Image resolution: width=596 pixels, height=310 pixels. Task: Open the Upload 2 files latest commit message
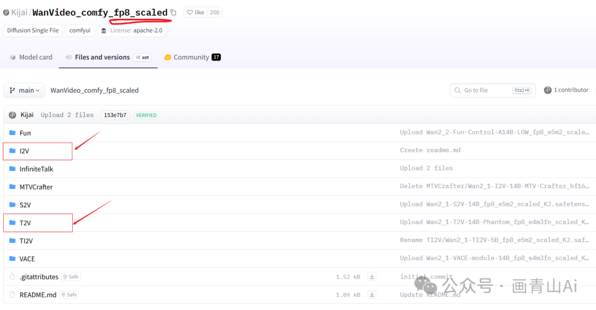(x=67, y=115)
